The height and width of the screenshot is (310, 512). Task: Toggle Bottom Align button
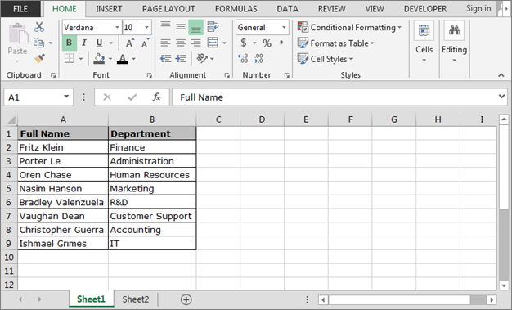pos(196,28)
